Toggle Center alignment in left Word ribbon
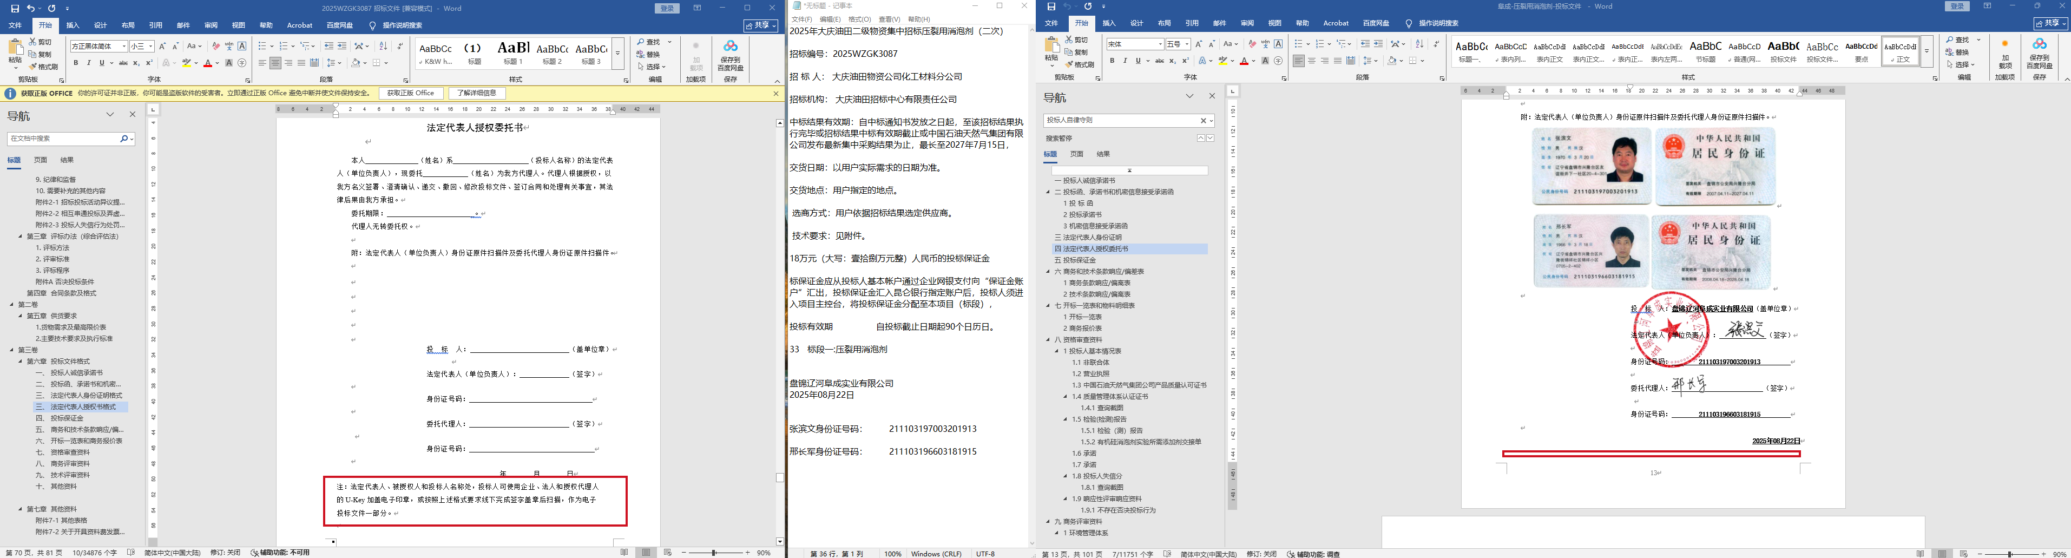The width and height of the screenshot is (2071, 558). [276, 63]
